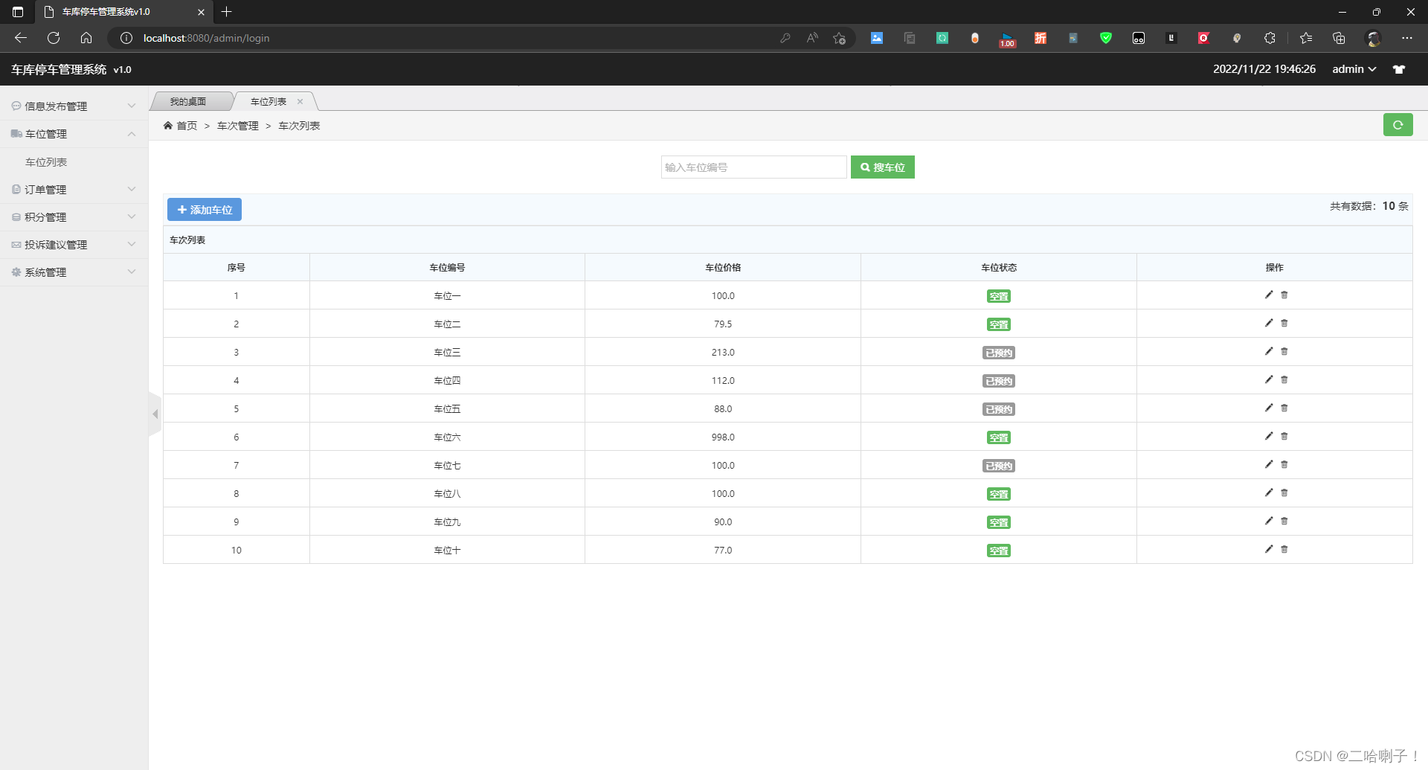The width and height of the screenshot is (1428, 770).
Task: Edit row 车位一 with pencil icon
Action: click(x=1269, y=295)
